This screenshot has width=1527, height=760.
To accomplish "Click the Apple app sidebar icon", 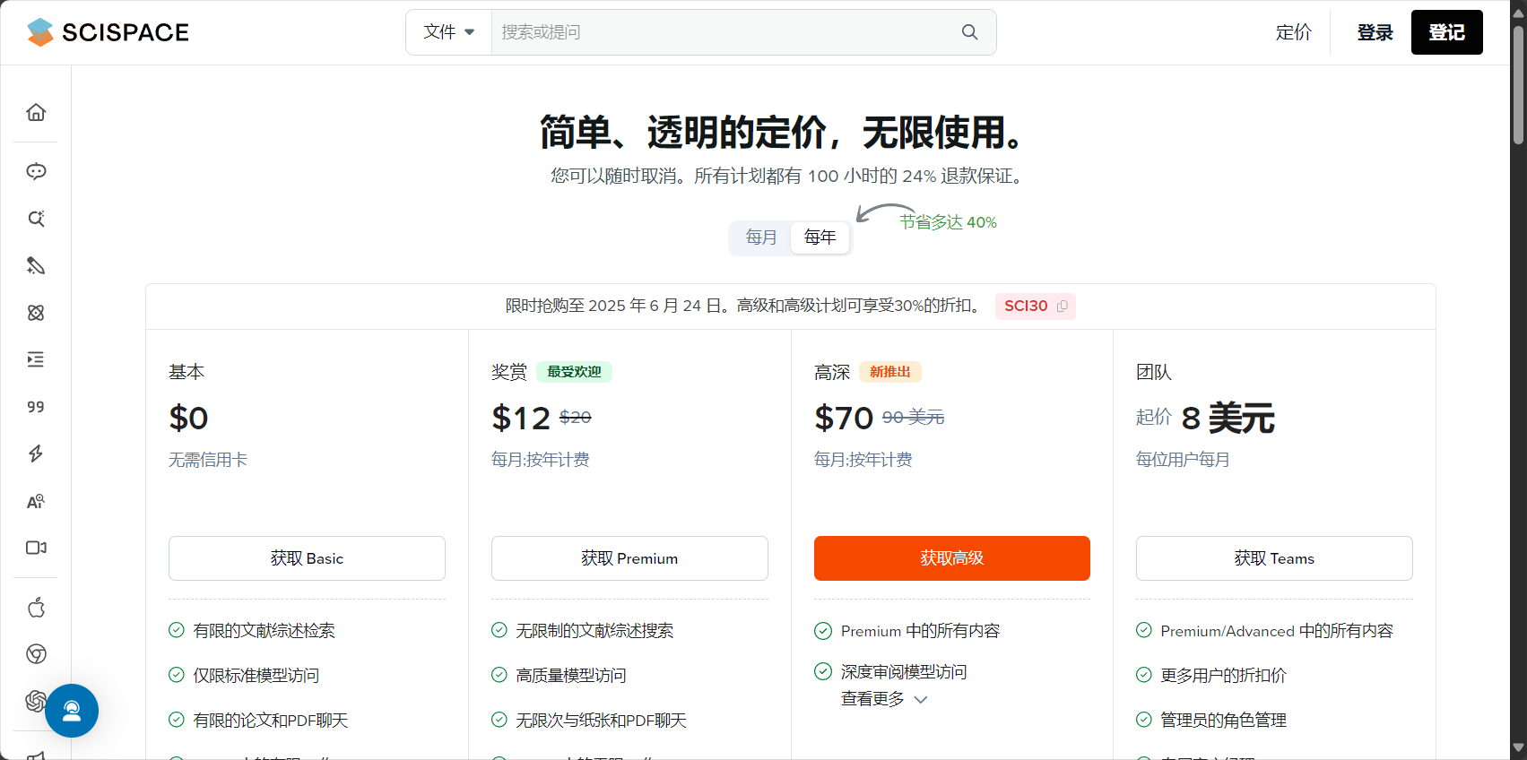I will (x=36, y=608).
